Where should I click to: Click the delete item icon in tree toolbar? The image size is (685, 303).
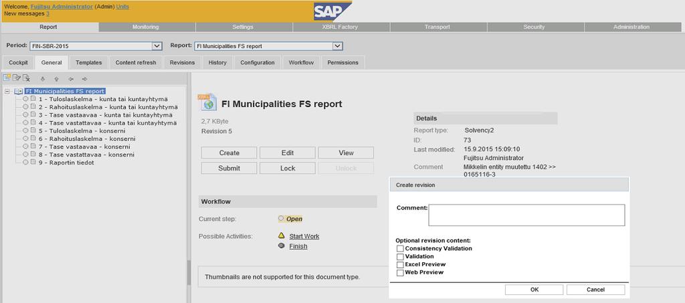pos(26,78)
